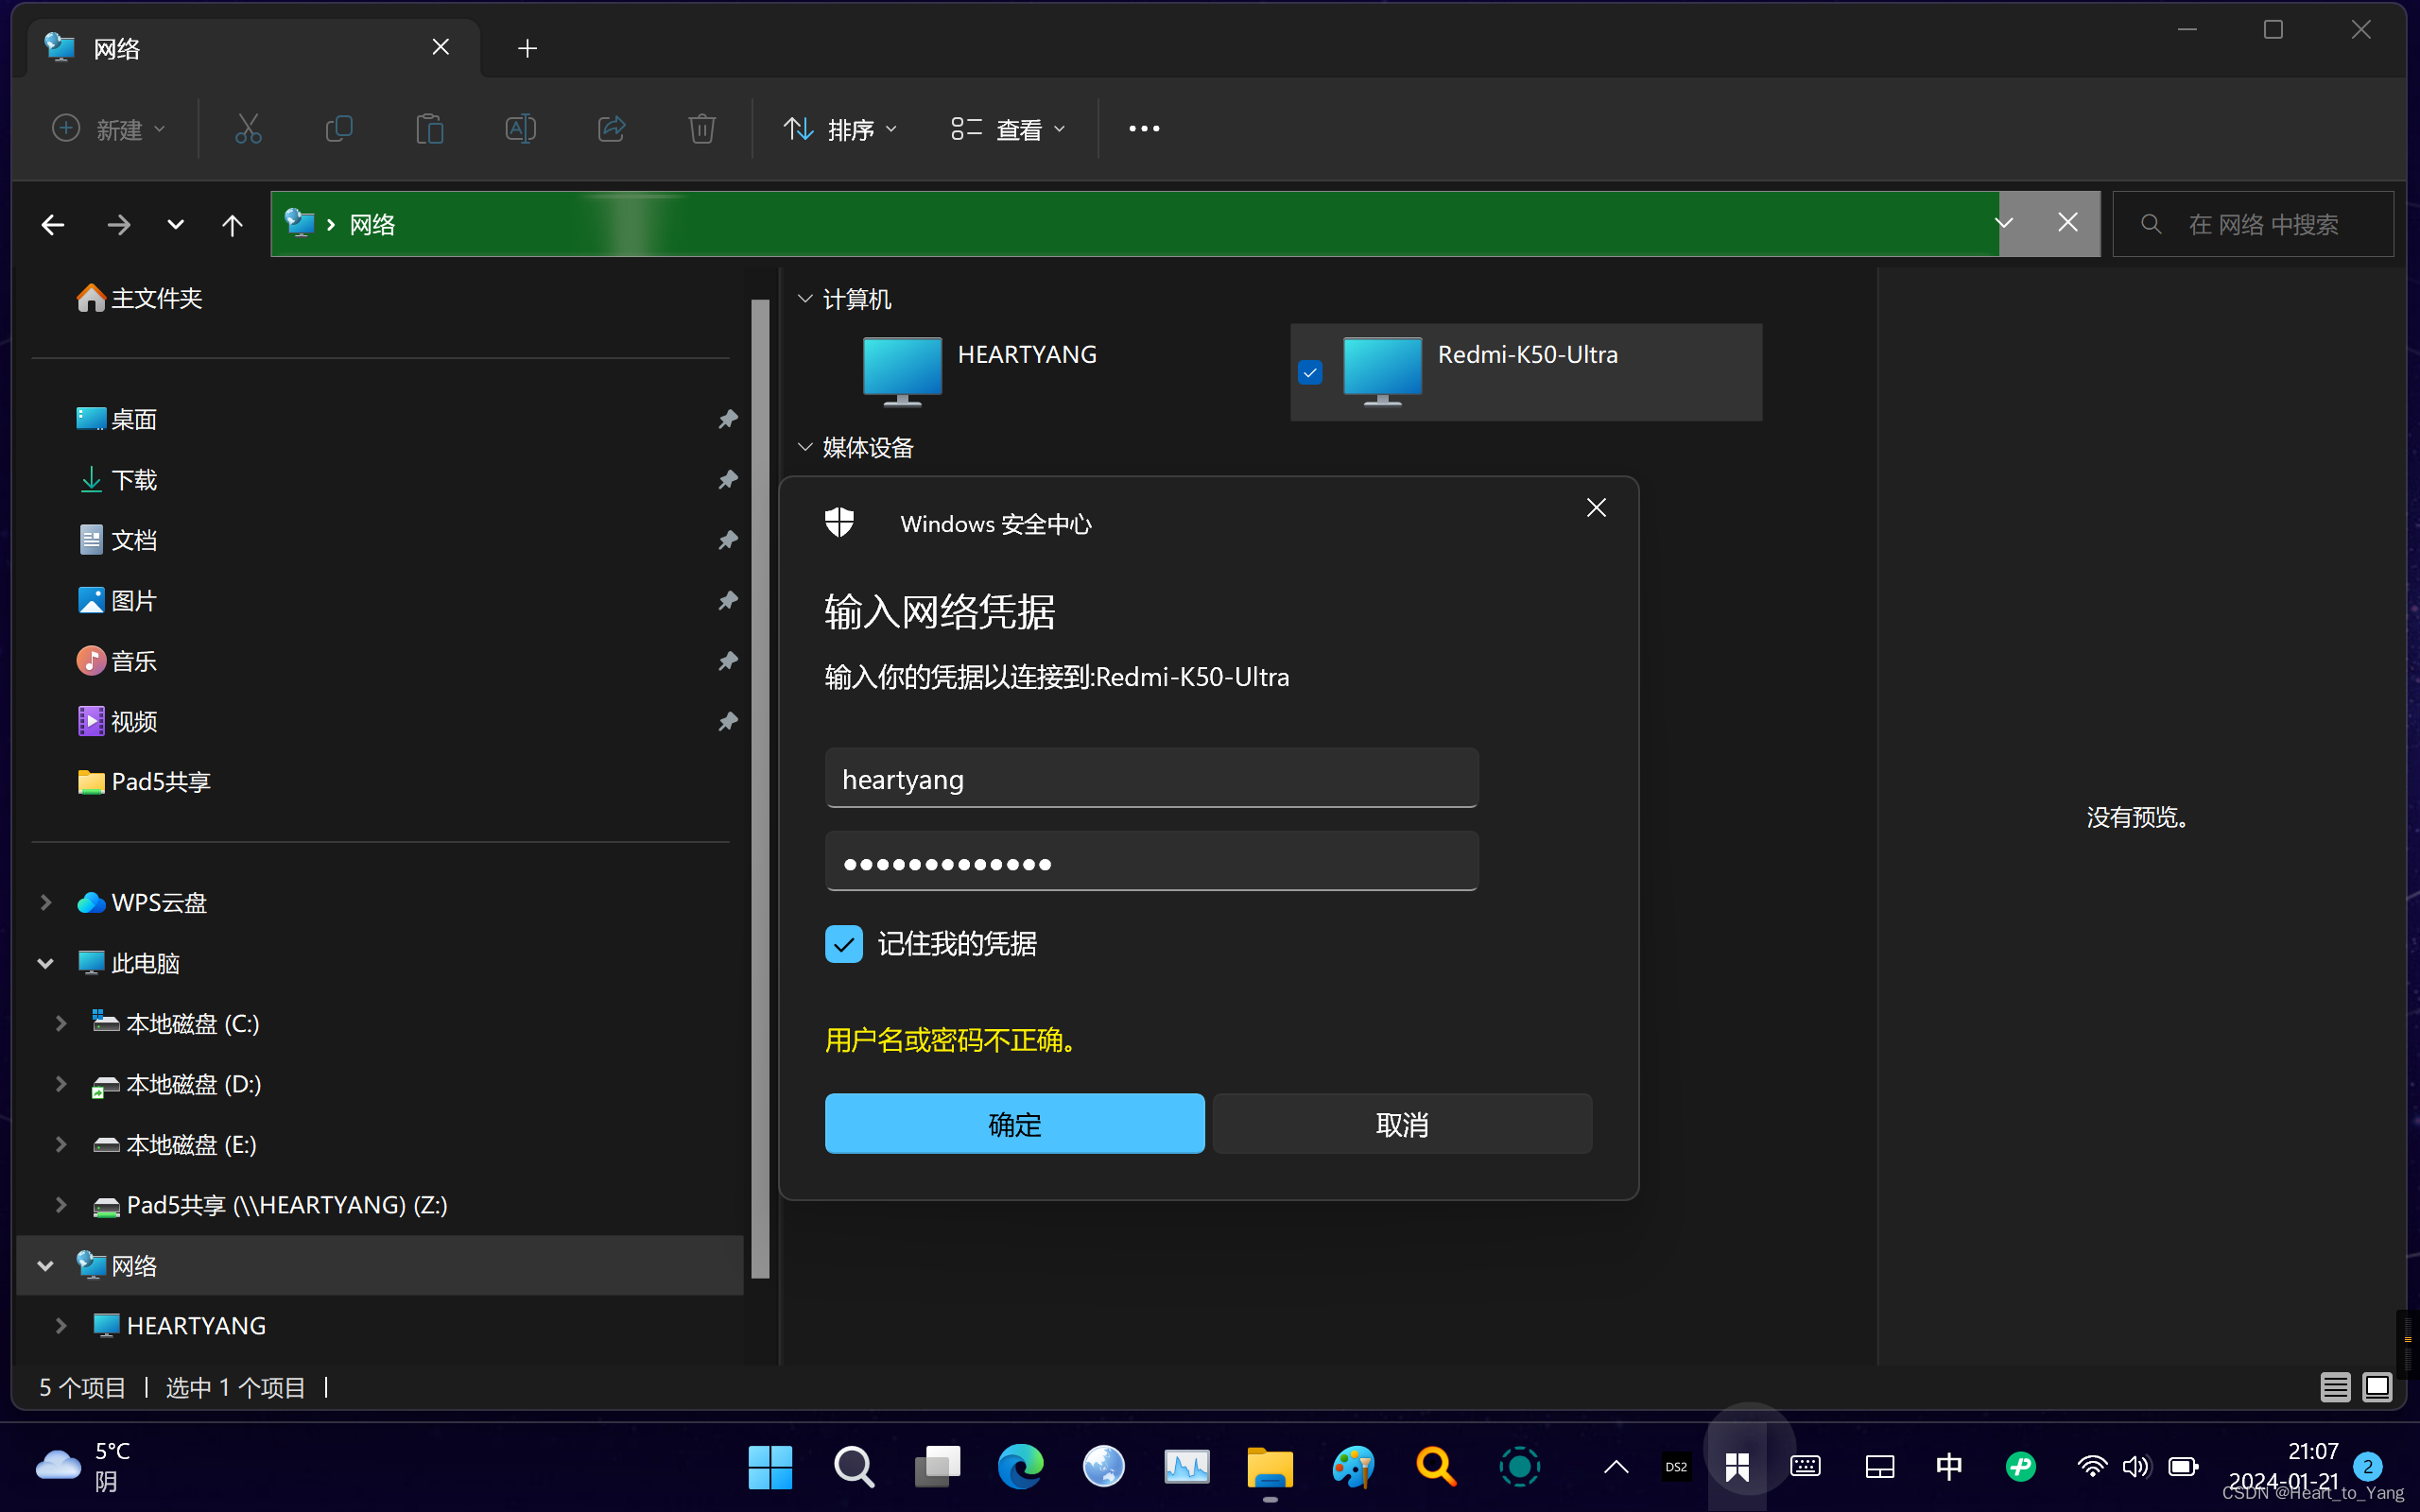
Task: Open Task View on taskbar
Action: tap(937, 1466)
